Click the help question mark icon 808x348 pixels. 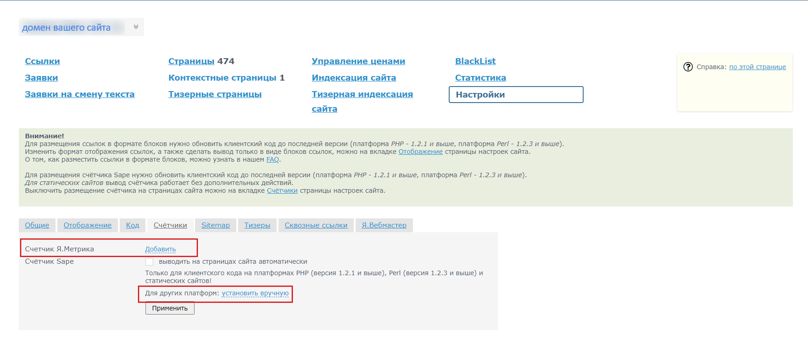pos(688,67)
